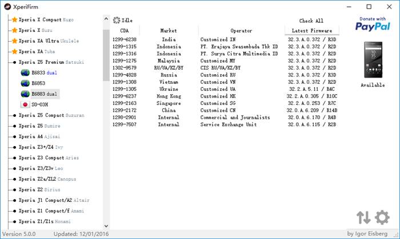Click the Operator column header

pyautogui.click(x=241, y=31)
